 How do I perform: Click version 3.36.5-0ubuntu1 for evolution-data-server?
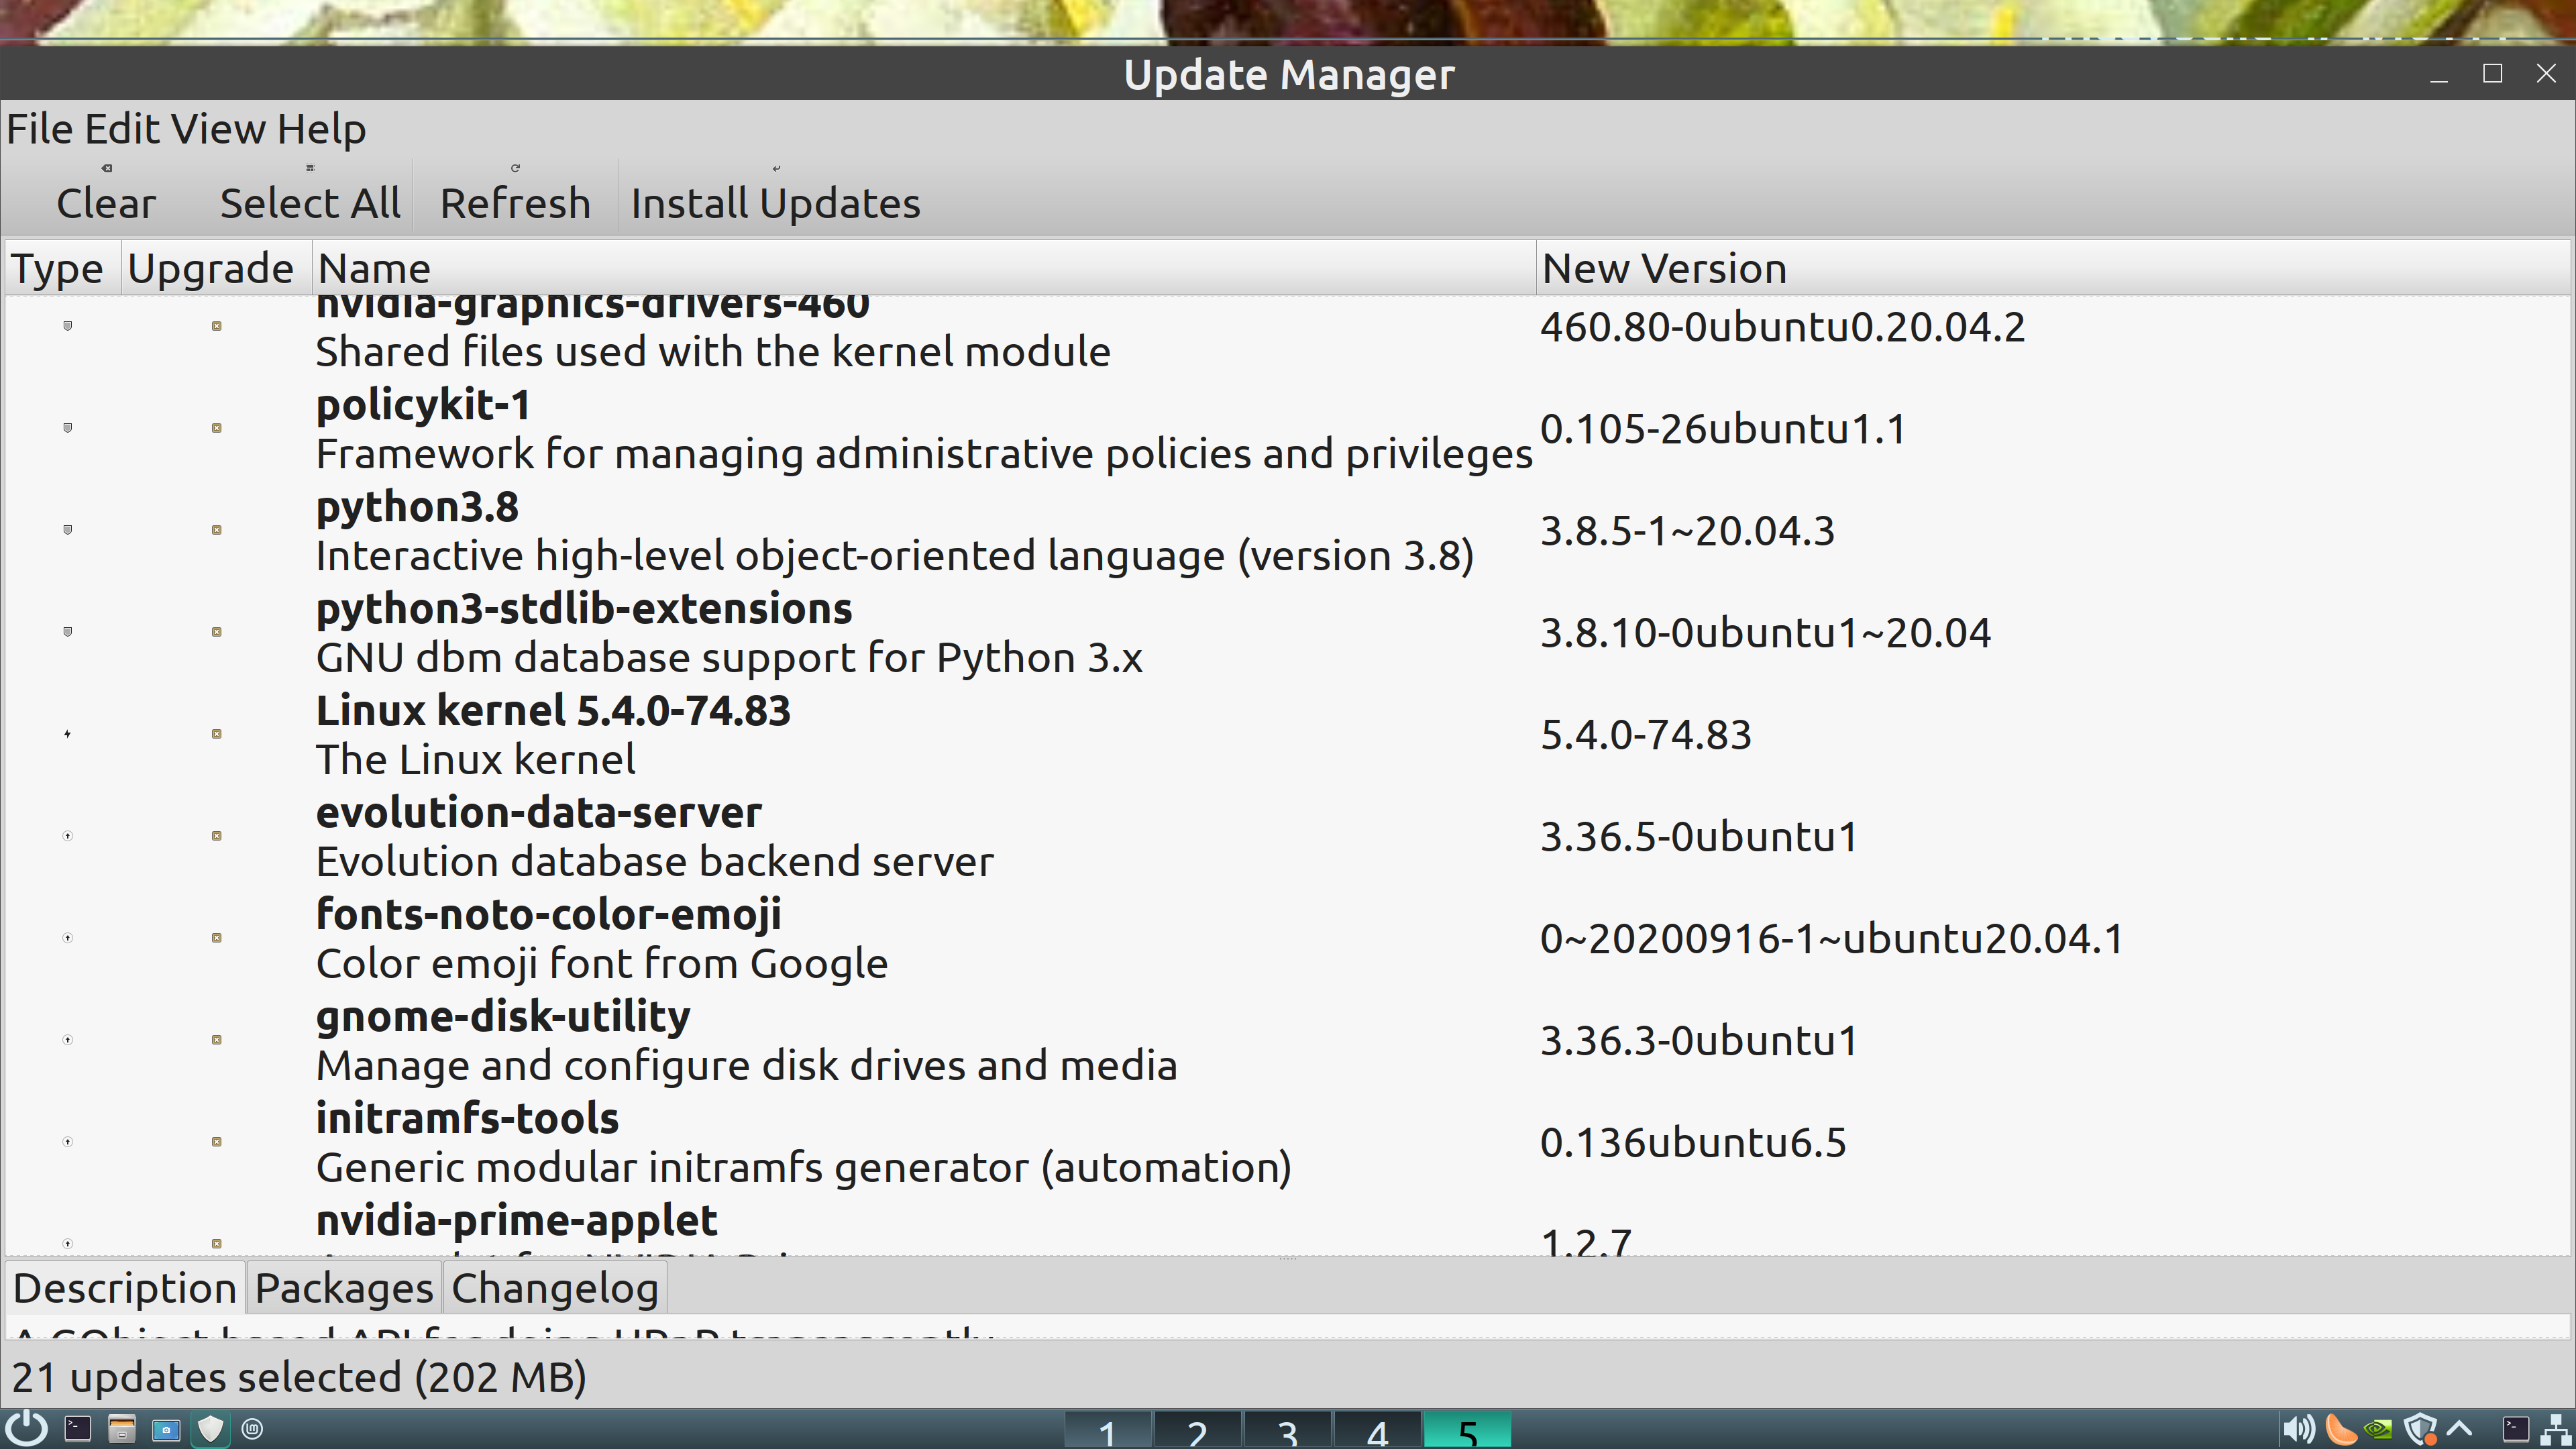1699,837
